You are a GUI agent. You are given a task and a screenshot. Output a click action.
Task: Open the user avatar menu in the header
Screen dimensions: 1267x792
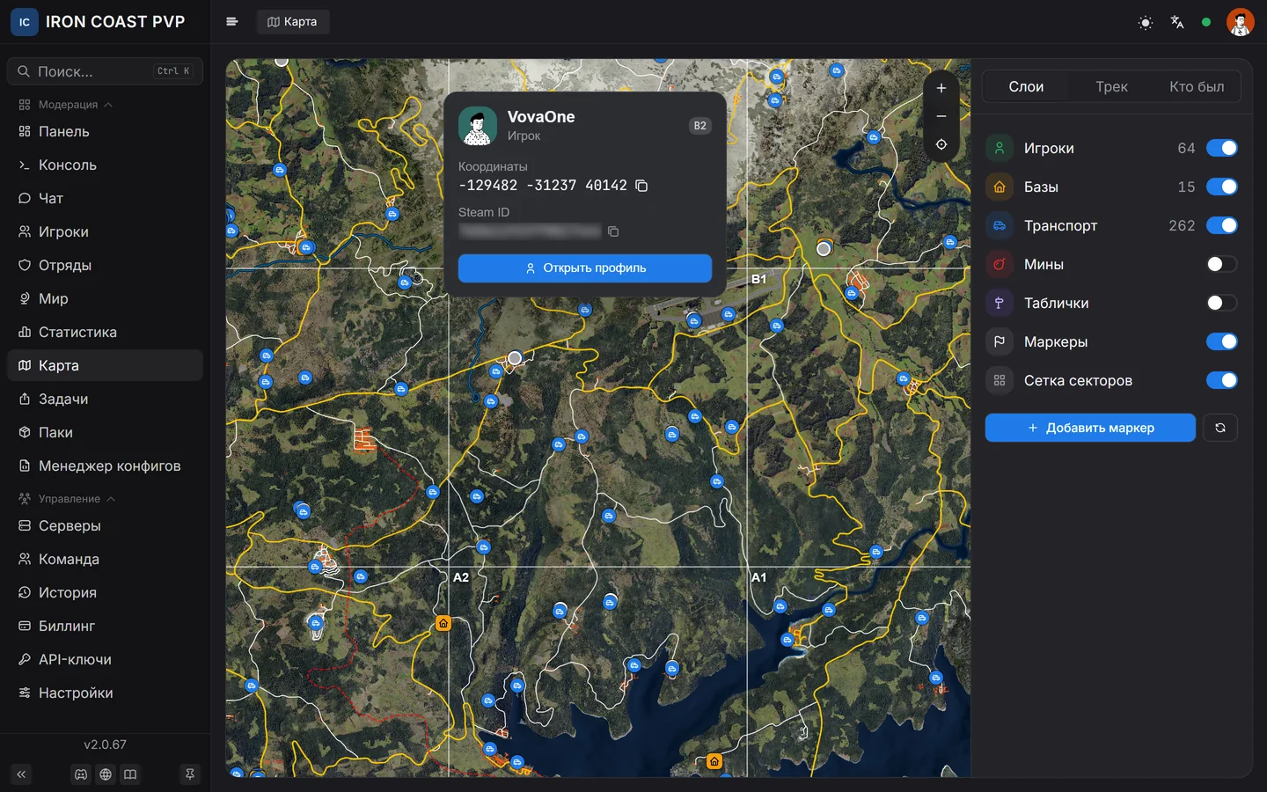tap(1240, 22)
